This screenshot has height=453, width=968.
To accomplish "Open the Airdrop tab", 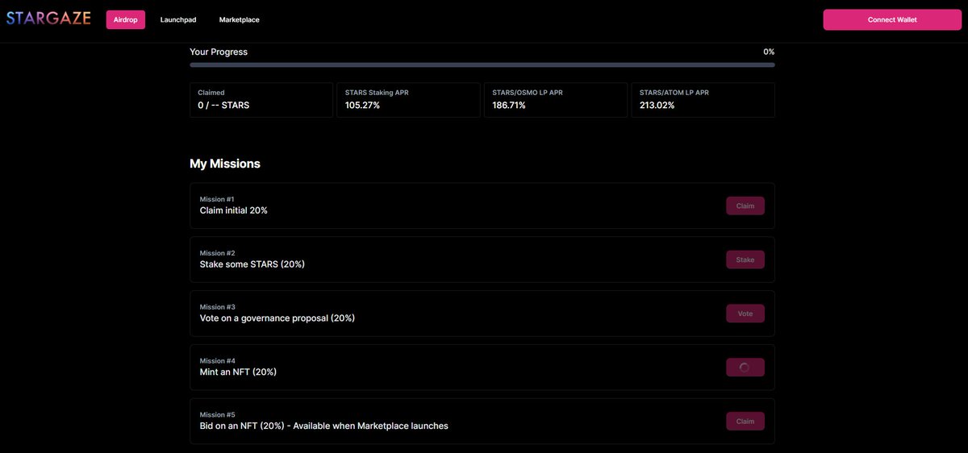I will (x=126, y=19).
